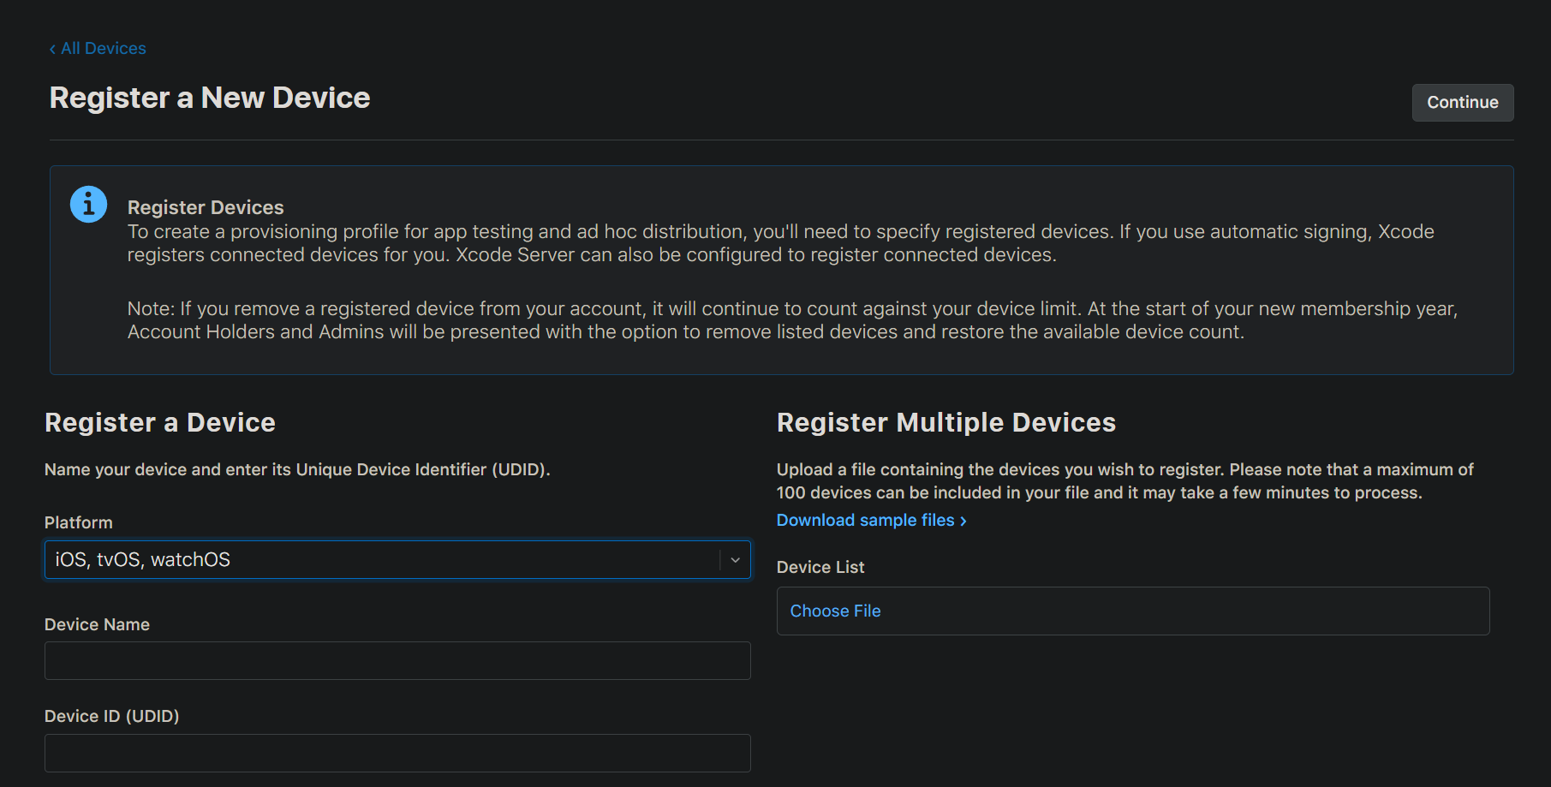Click the blue info icon
The image size is (1551, 787).
tap(88, 205)
